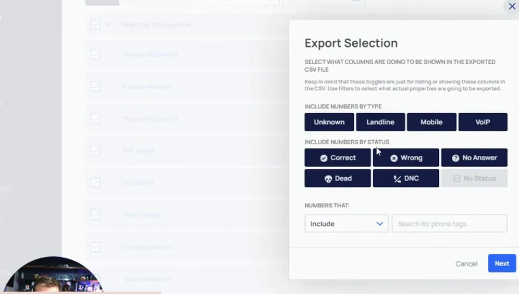Viewport: 519px width, 294px height.
Task: Enable the No Status filter
Action: tap(474, 178)
